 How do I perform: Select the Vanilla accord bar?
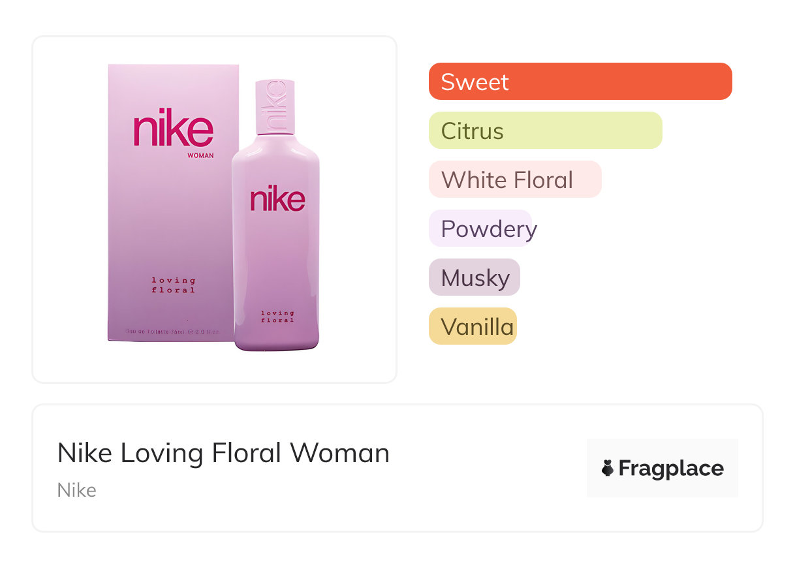point(473,326)
